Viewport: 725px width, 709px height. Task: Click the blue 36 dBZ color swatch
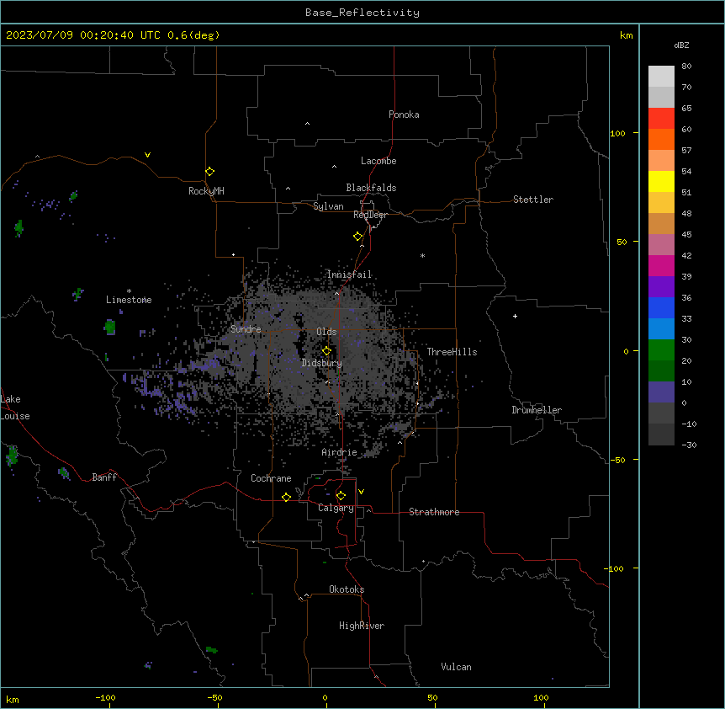pyautogui.click(x=661, y=307)
